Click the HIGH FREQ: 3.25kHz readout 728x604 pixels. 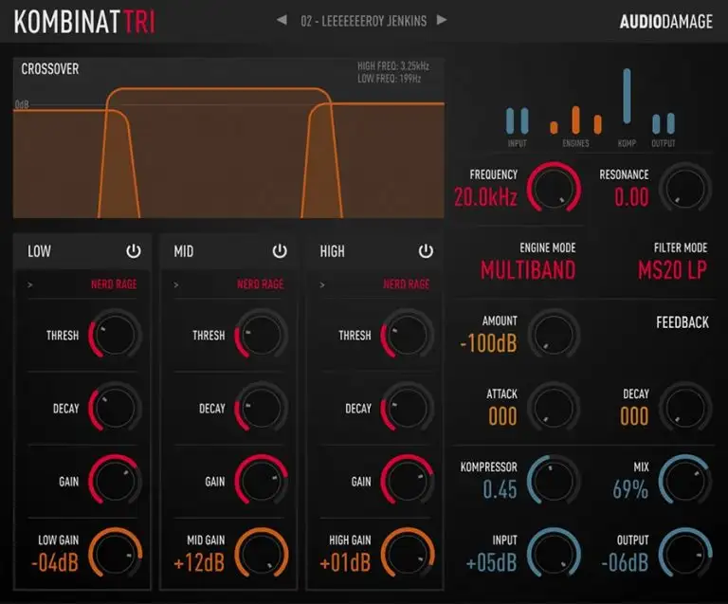click(392, 66)
